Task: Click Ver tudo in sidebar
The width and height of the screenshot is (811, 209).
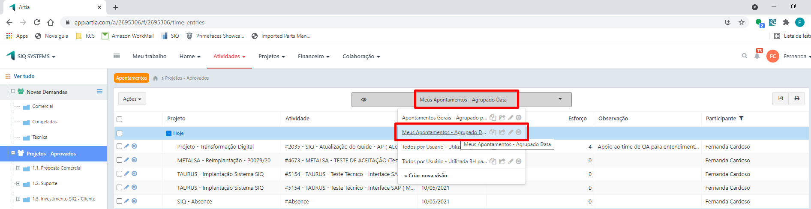Action: coord(24,76)
